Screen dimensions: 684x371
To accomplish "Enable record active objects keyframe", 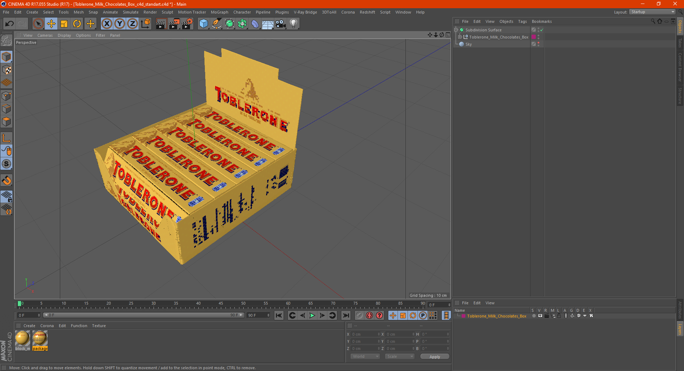I will (359, 315).
